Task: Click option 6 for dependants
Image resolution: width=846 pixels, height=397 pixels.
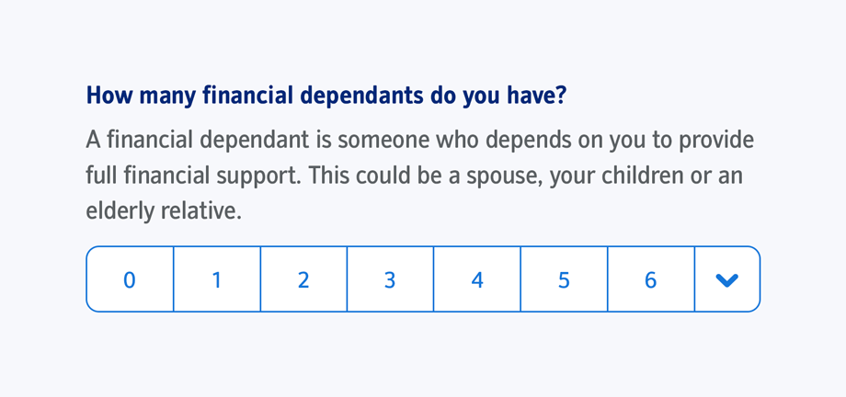Action: (650, 279)
